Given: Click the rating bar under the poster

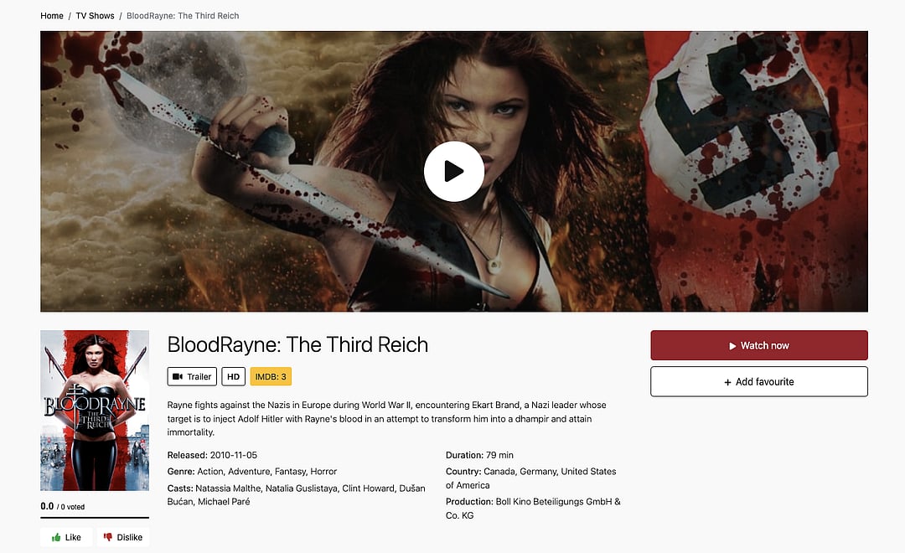Looking at the screenshot, I should coord(95,517).
